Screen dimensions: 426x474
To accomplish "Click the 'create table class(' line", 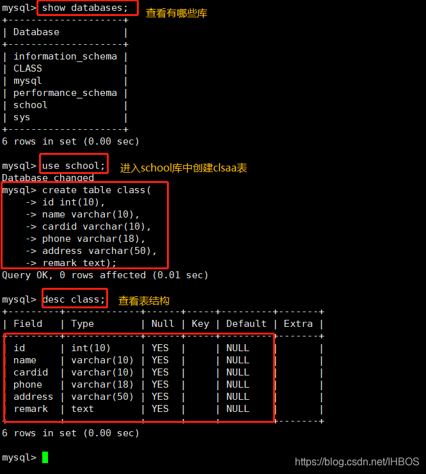I will pyautogui.click(x=97, y=190).
